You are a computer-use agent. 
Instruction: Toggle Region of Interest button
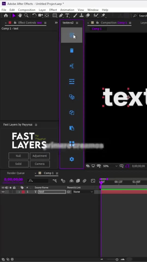point(127,166)
